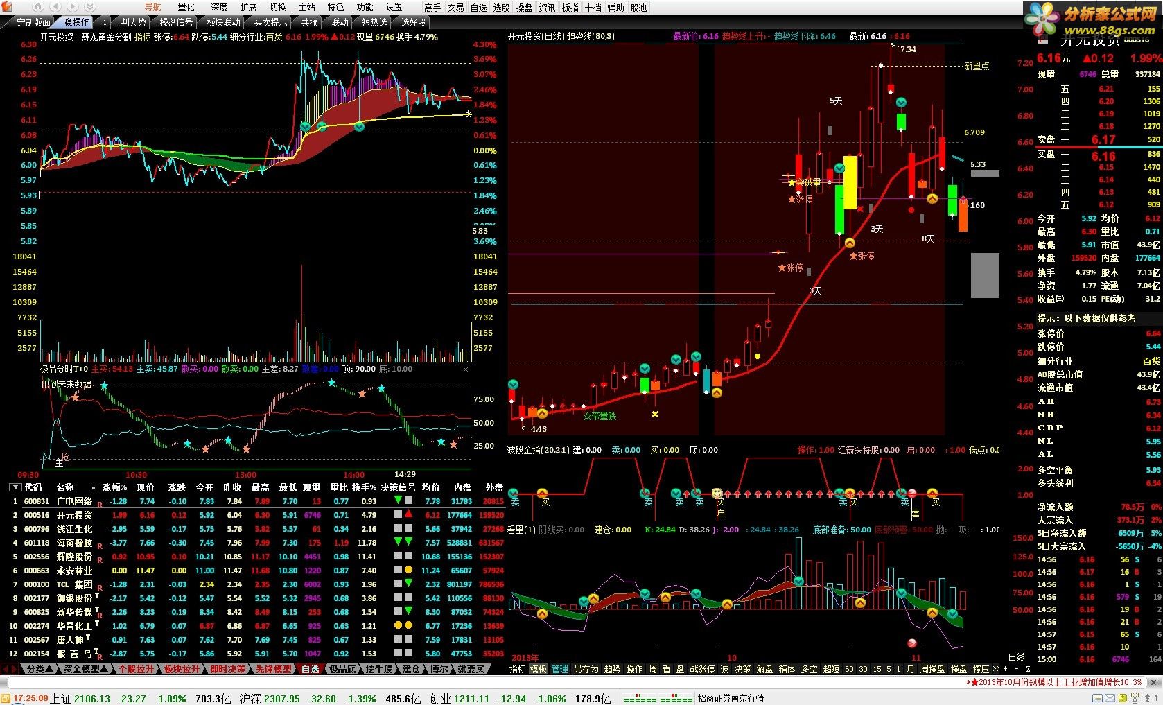Open the 导航 menu
Screen dimensions: 1163x705
click(x=152, y=7)
